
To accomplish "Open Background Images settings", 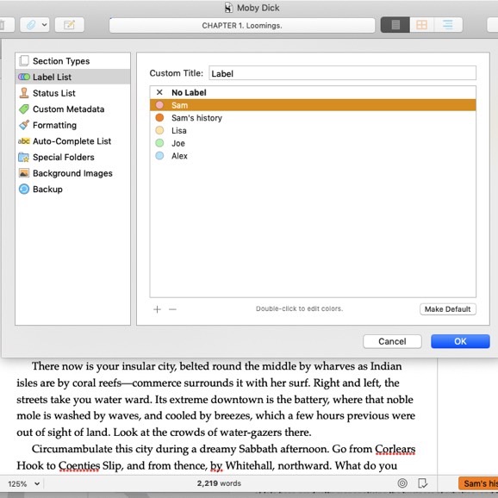I will tap(72, 173).
